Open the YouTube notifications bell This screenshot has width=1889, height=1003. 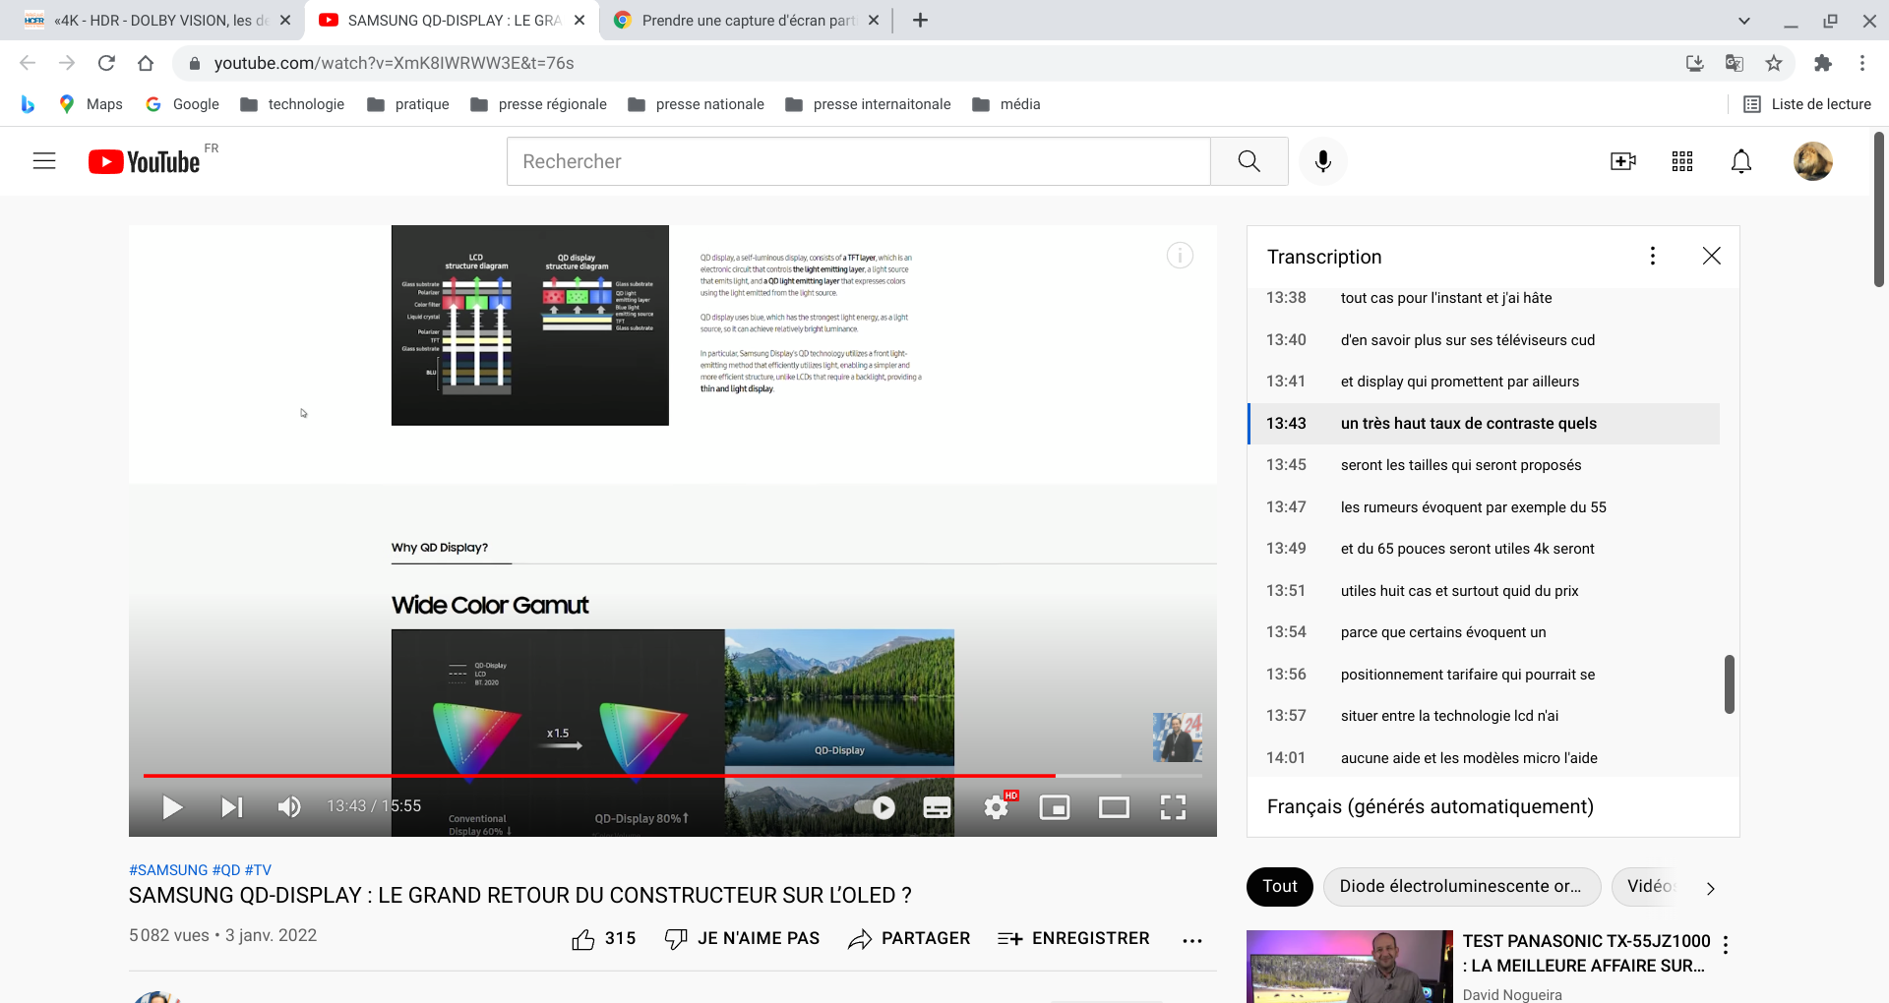pos(1740,161)
